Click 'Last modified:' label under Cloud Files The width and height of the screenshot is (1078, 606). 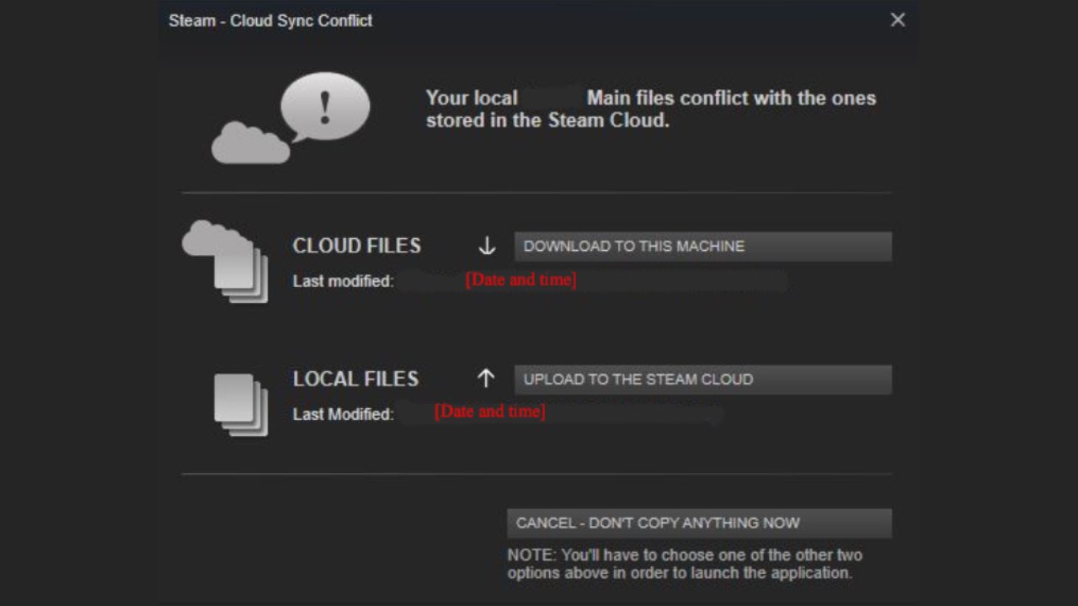(x=343, y=281)
